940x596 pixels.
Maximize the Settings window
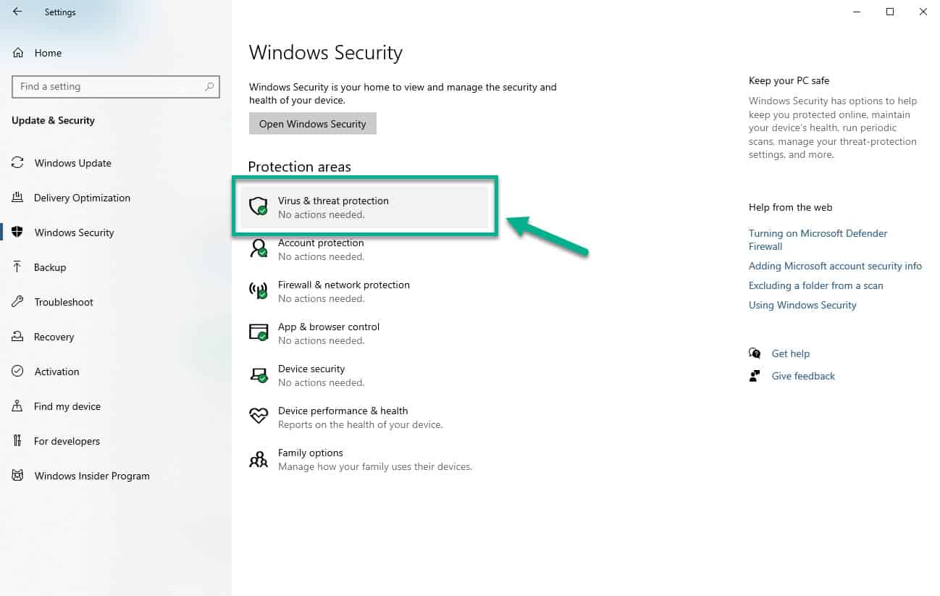890,12
